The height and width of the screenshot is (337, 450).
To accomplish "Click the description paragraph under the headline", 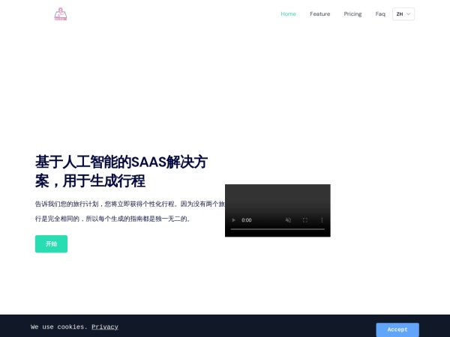I will click(x=127, y=211).
